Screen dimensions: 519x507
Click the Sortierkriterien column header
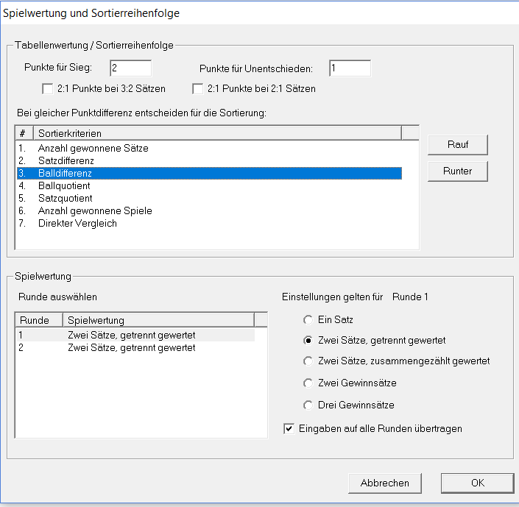[217, 133]
